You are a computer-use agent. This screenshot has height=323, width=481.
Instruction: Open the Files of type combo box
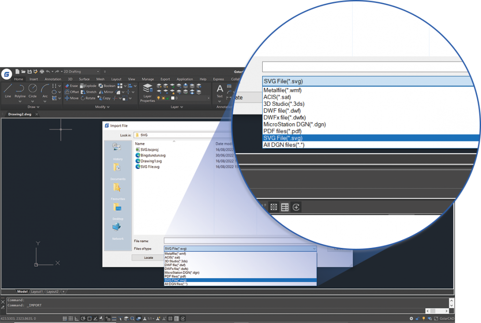tap(240, 248)
